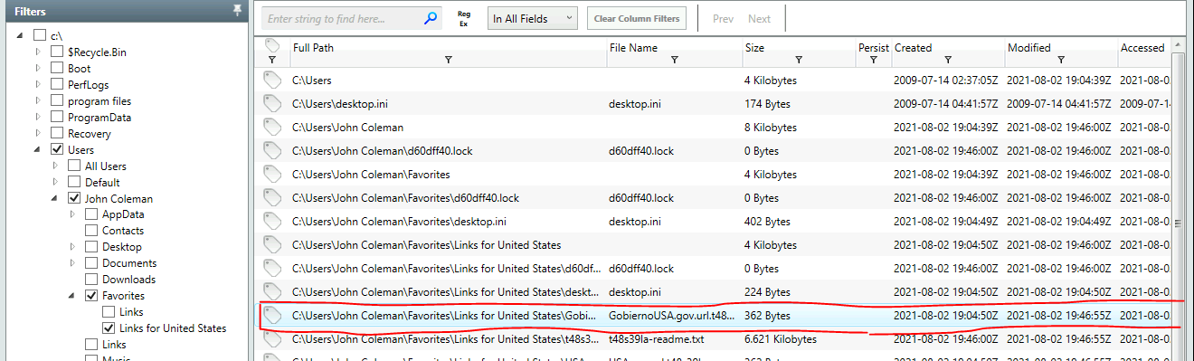Collapse the c:\ tree node
Screen dimensions: 1194x361
[x=21, y=36]
